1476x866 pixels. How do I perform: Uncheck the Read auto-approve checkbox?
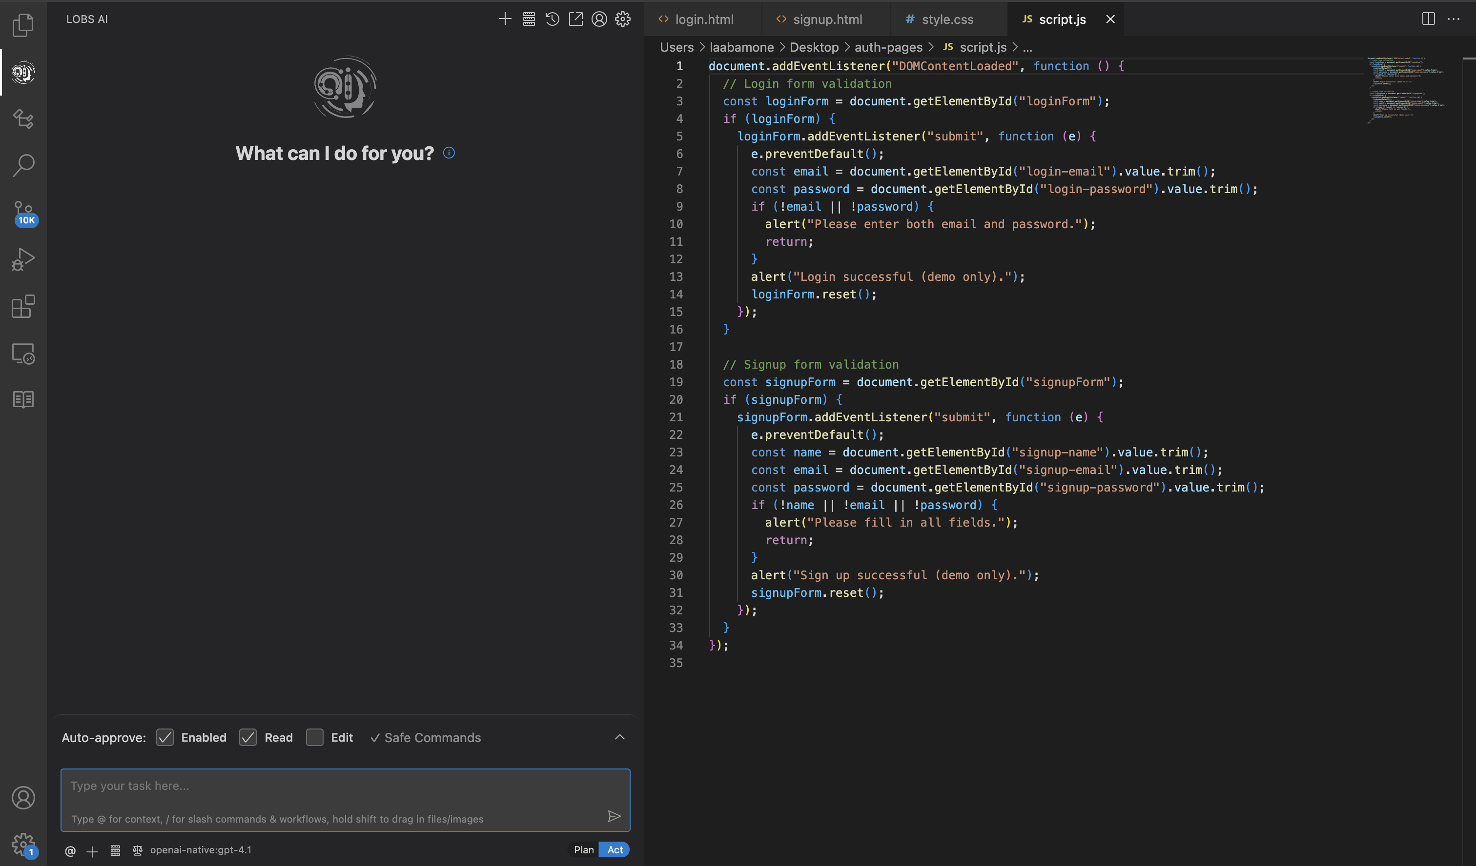pyautogui.click(x=248, y=737)
